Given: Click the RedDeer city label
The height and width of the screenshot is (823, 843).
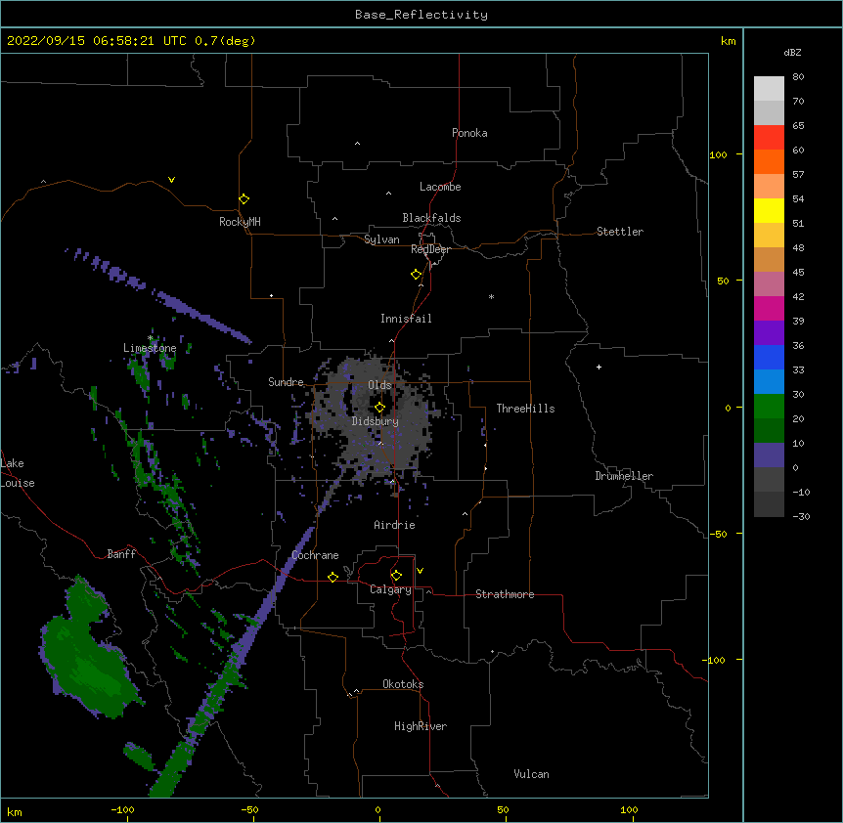Looking at the screenshot, I should click(430, 249).
